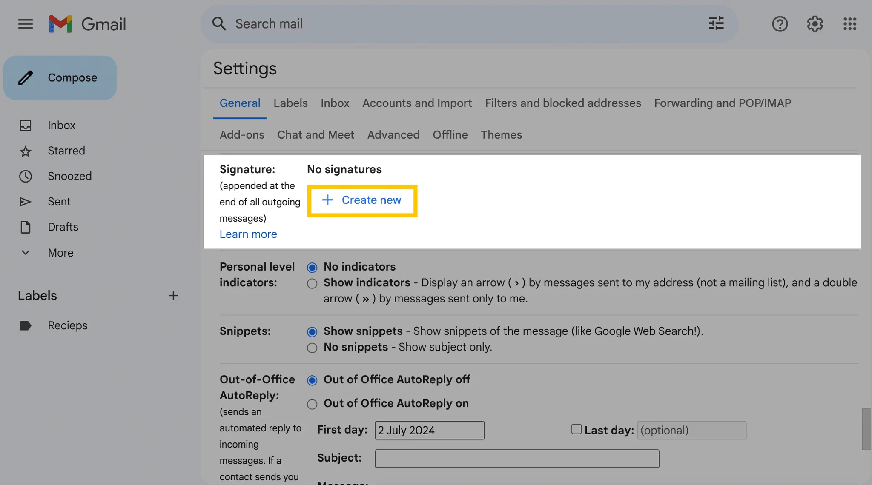The width and height of the screenshot is (872, 485).
Task: Switch to the Labels settings tab
Action: (x=291, y=103)
